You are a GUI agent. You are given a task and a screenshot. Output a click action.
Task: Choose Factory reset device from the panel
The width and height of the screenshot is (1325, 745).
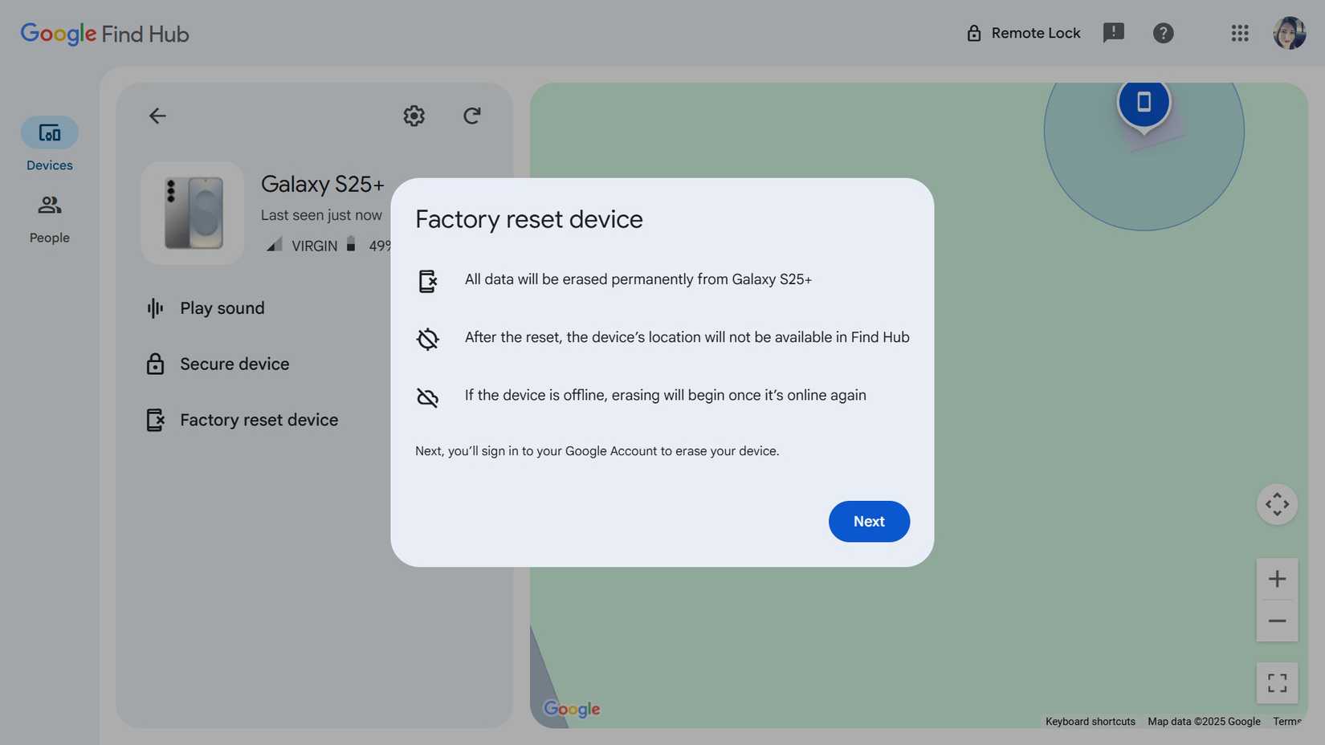(258, 419)
